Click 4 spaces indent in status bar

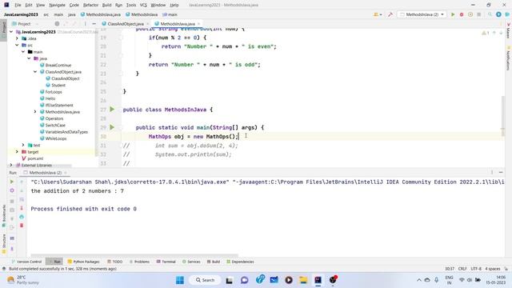493,269
